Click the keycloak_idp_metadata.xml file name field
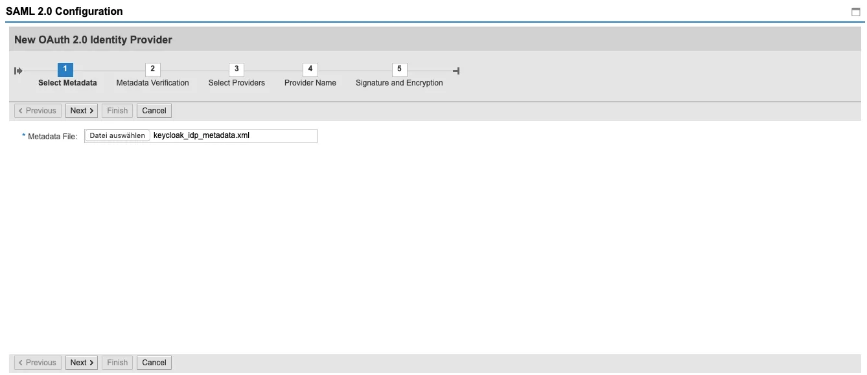 point(233,136)
